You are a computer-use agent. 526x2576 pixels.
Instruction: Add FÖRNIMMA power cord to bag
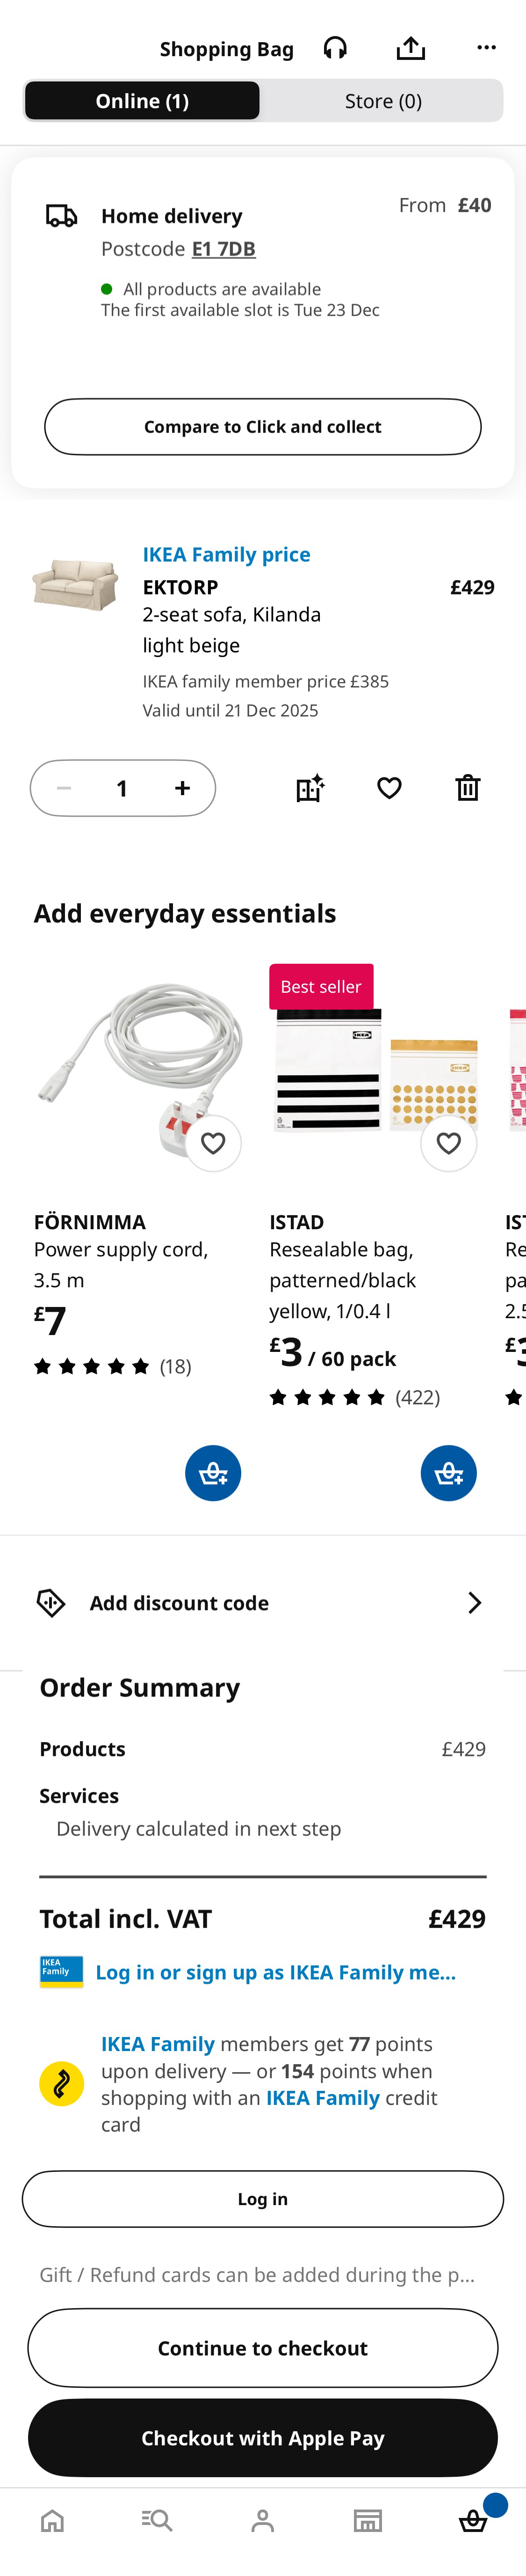(x=213, y=1473)
